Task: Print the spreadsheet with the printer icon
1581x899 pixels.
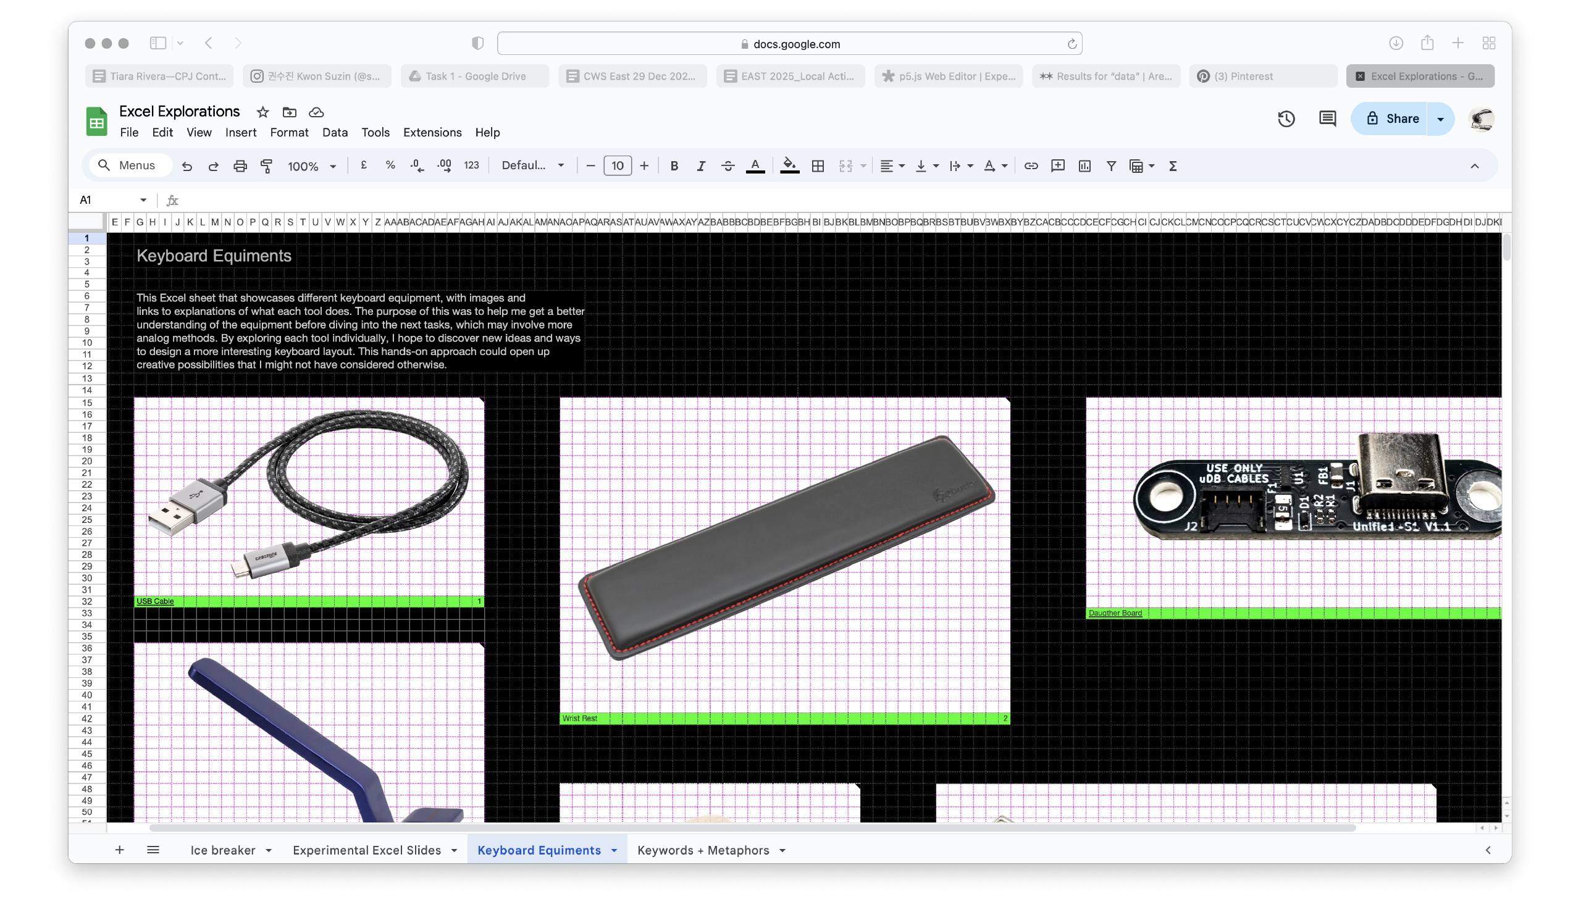Action: tap(240, 165)
